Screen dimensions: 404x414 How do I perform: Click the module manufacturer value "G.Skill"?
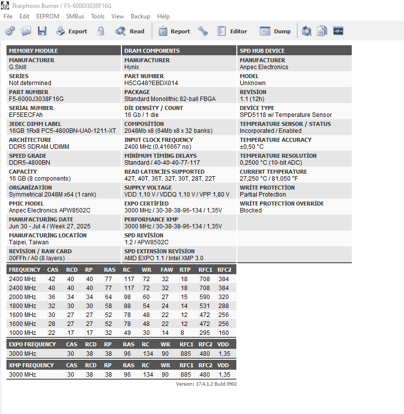(17, 67)
